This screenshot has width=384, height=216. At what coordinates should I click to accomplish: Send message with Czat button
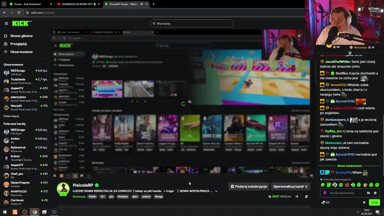(374, 202)
